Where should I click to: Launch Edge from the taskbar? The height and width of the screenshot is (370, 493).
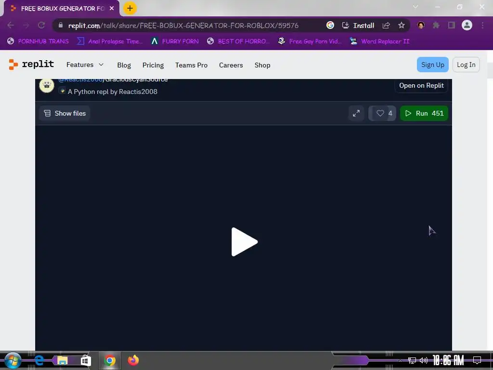(39, 360)
